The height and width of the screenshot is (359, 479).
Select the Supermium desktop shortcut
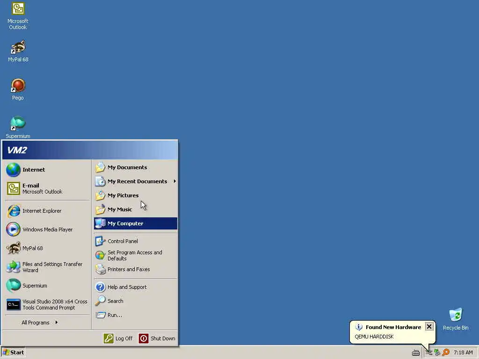pyautogui.click(x=18, y=128)
